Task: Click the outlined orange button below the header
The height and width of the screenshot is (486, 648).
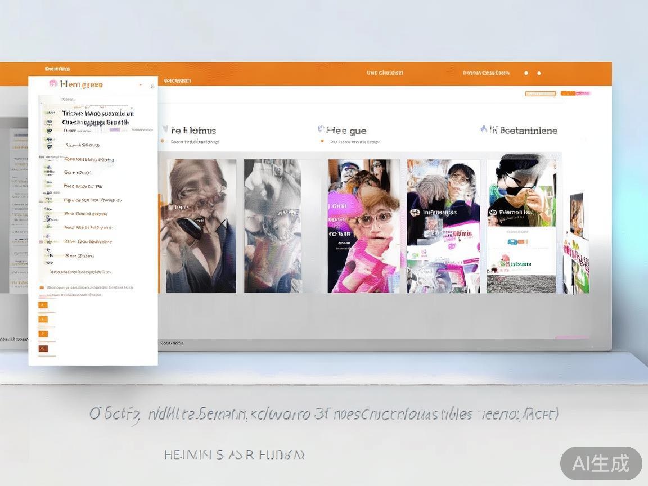Action: [x=540, y=93]
